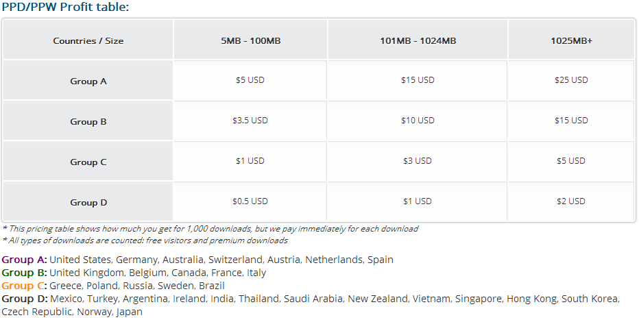Click the Group C row label
Screen dimensions: 639x322
(x=88, y=162)
